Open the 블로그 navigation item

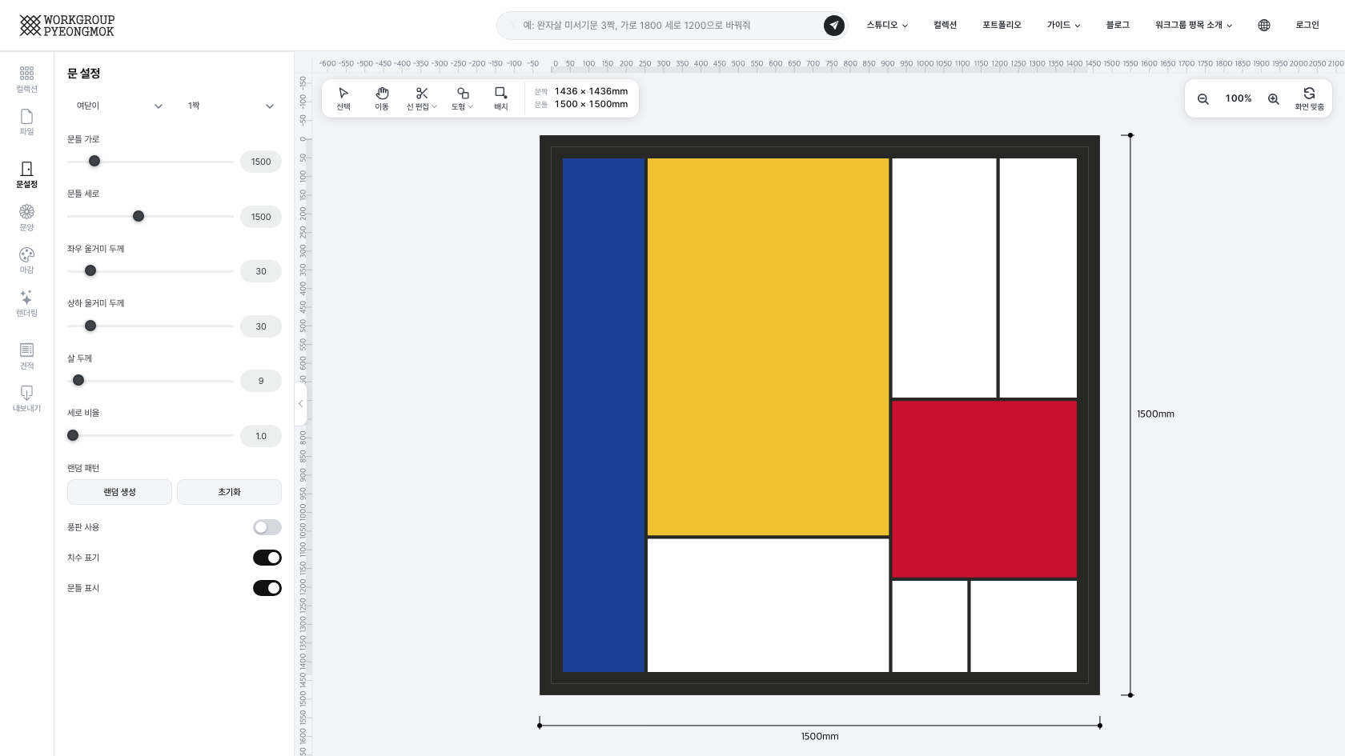[x=1118, y=26]
